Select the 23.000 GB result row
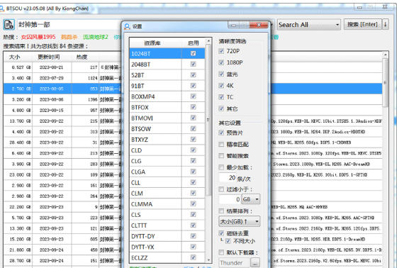The height and width of the screenshot is (268, 399). [x=62, y=174]
